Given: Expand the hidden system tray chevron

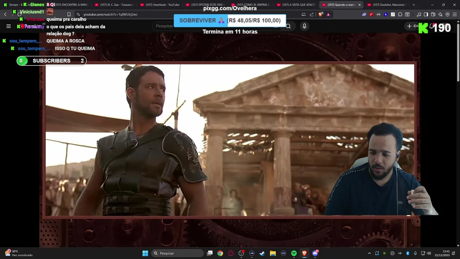Looking at the screenshot, I should (369, 253).
